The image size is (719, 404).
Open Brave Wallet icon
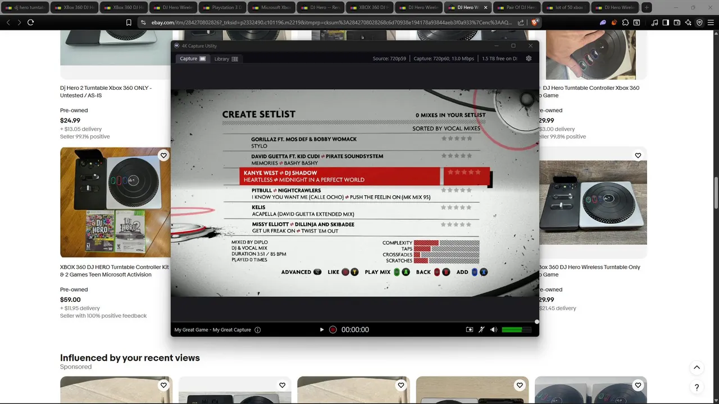coord(677,22)
